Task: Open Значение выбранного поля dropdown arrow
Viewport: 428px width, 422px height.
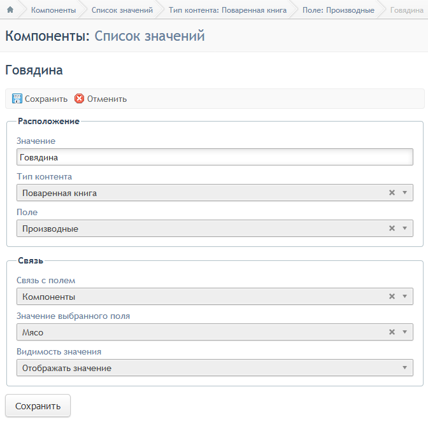Action: 405,332
